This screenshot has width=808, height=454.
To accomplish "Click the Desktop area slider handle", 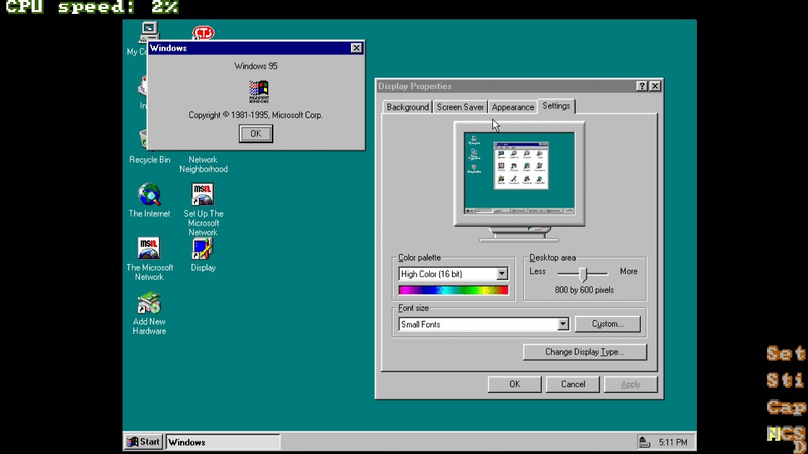I will 583,274.
